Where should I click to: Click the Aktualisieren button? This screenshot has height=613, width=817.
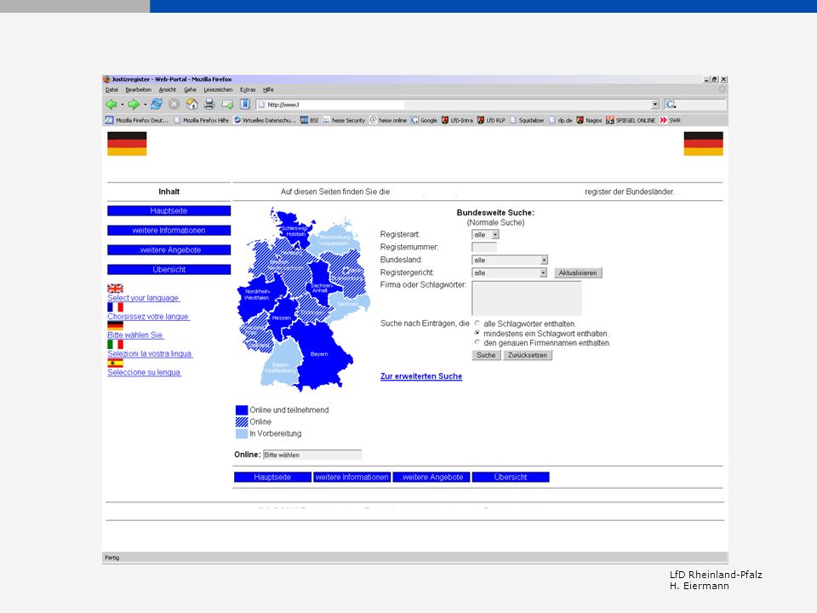pos(578,272)
